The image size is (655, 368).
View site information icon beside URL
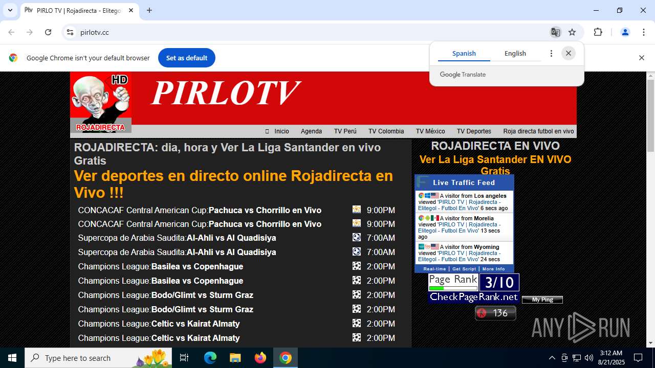pyautogui.click(x=70, y=32)
